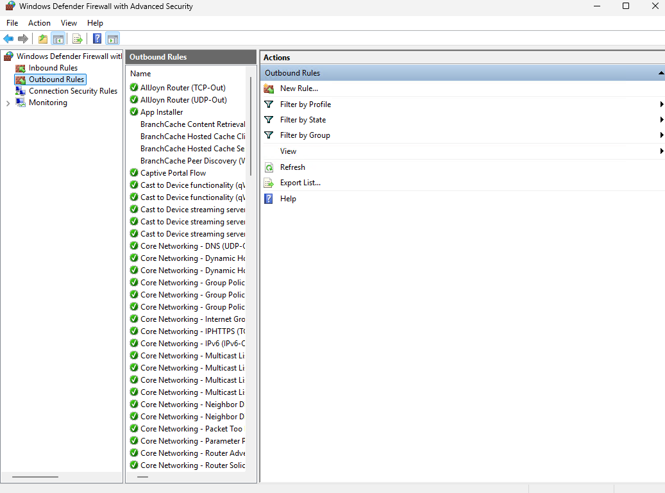The width and height of the screenshot is (665, 493).
Task: Select Outbound Rules header in Actions pane
Action: pos(462,73)
